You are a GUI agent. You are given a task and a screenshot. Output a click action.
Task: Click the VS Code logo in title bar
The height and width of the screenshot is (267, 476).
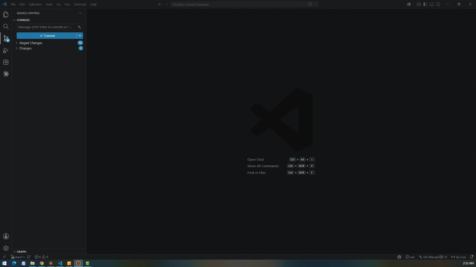point(4,4)
